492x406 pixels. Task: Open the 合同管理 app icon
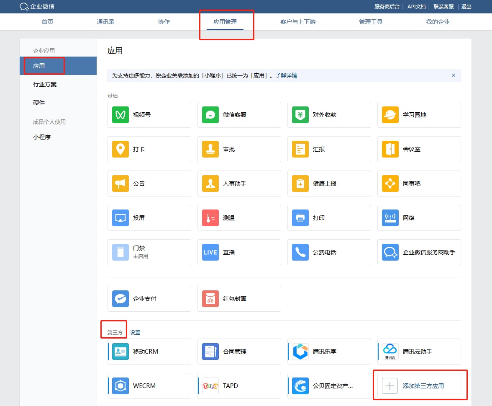point(210,351)
